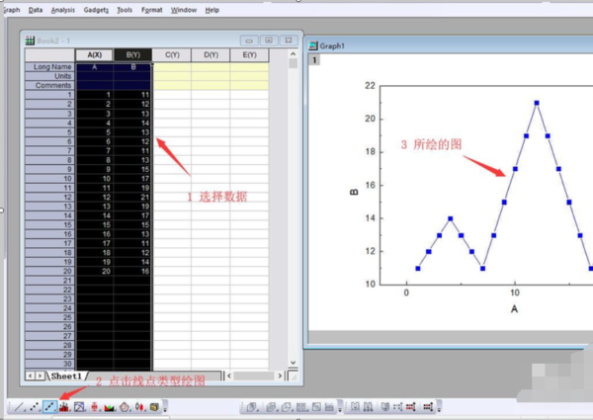Expand the 3D graphs toolbar options arrow
This screenshot has height=420, width=593.
pyautogui.click(x=340, y=407)
